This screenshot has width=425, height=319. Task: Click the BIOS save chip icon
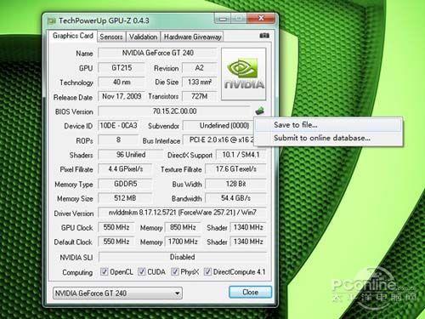(260, 111)
